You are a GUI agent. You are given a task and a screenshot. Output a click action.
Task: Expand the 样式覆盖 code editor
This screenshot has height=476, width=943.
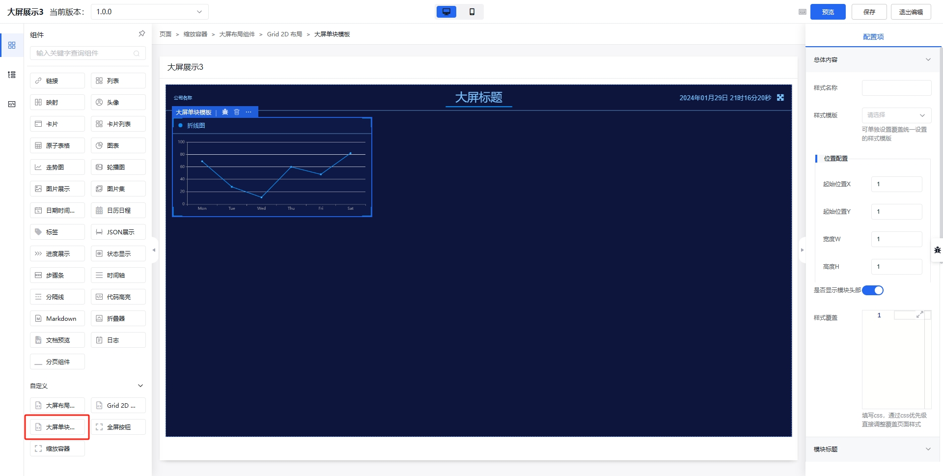920,314
